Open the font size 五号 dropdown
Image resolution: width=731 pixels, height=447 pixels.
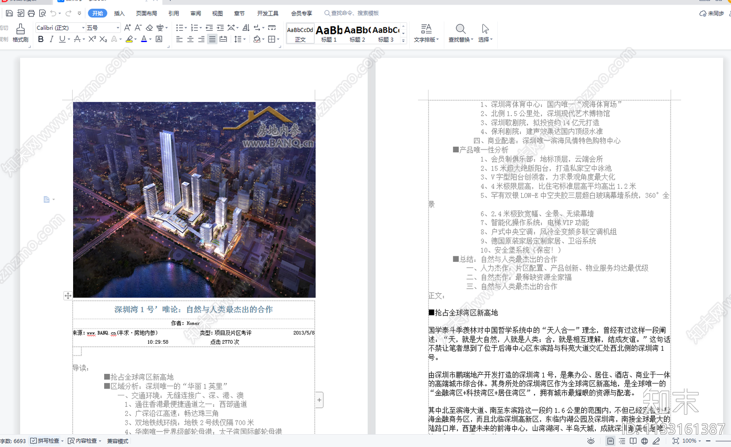click(x=118, y=28)
